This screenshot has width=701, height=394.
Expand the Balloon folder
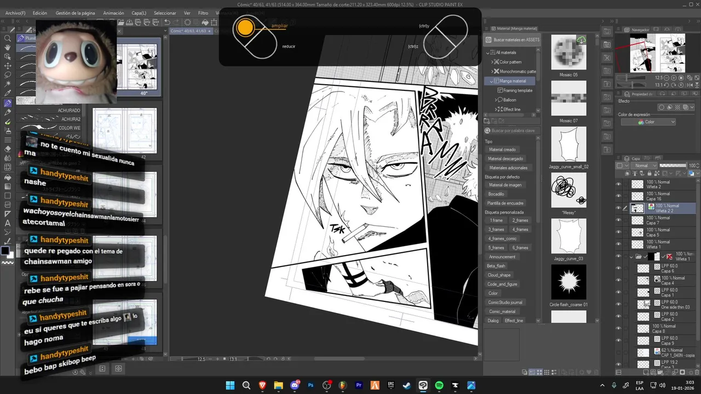(496, 100)
